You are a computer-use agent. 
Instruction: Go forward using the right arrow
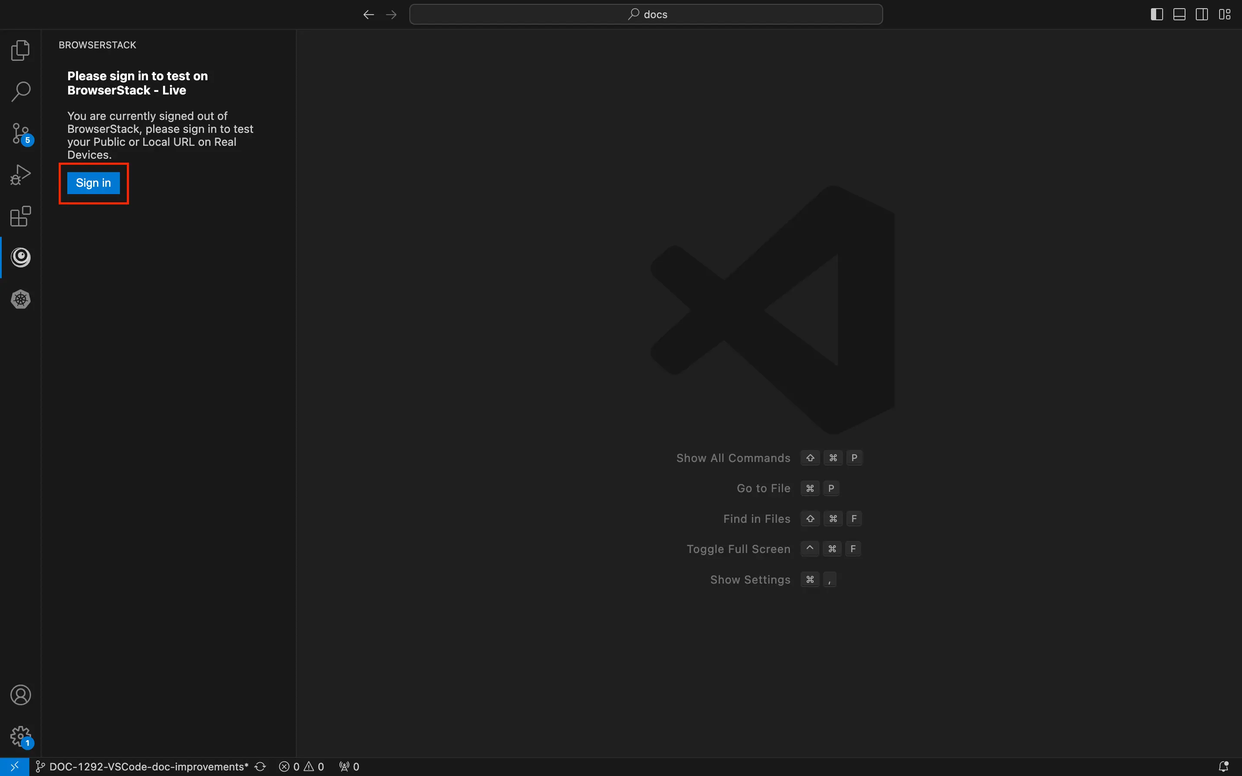[x=391, y=14]
